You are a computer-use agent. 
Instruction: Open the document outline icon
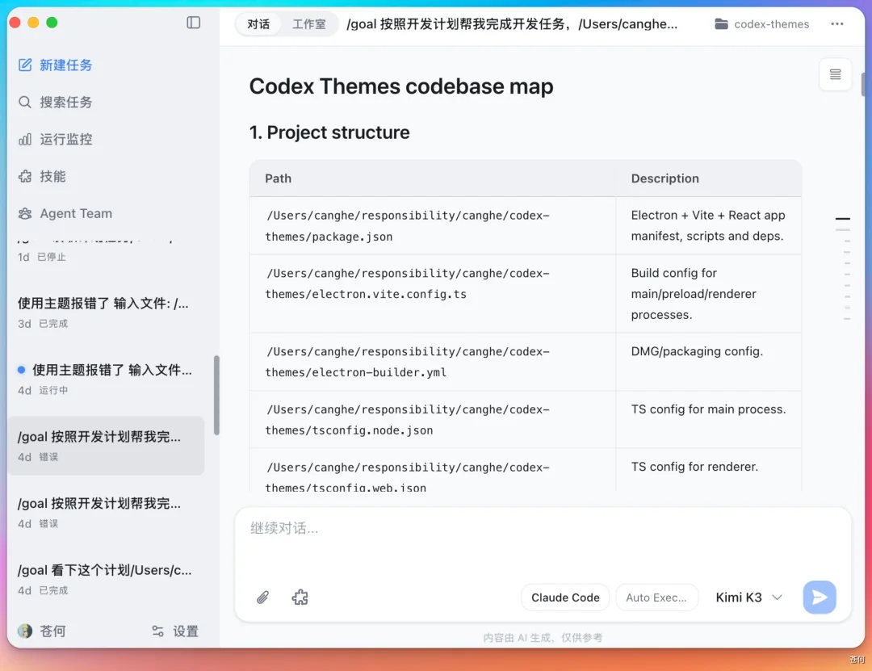pyautogui.click(x=836, y=74)
